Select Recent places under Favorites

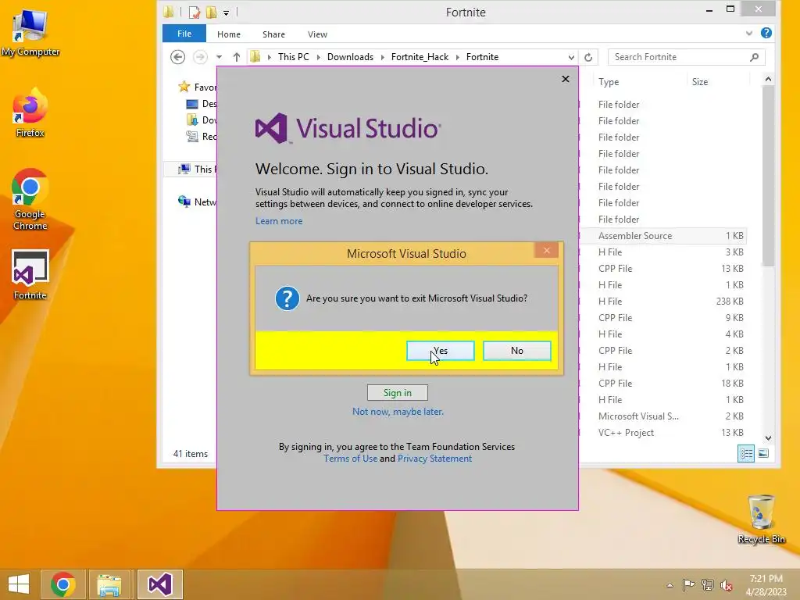(202, 136)
